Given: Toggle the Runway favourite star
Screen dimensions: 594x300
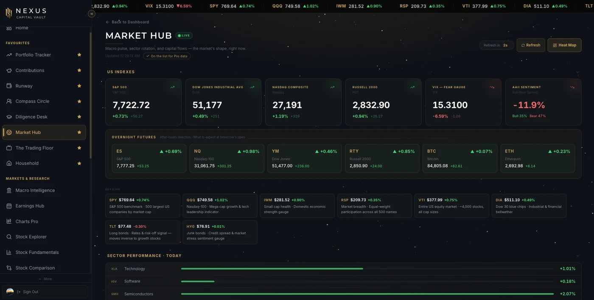Looking at the screenshot, I should [x=79, y=86].
